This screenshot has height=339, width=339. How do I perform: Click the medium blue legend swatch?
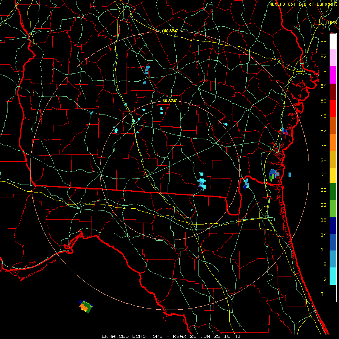333,242
